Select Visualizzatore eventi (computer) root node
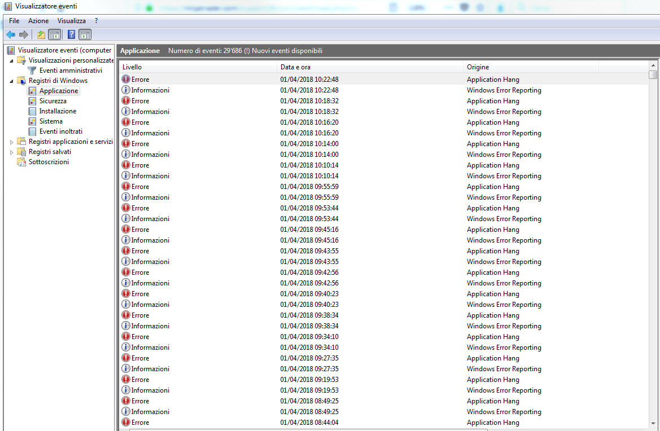This screenshot has height=431, width=660. 64,50
